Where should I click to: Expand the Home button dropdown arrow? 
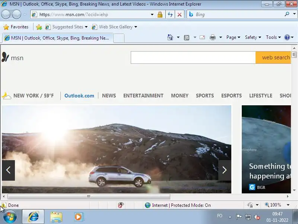pyautogui.click(x=178, y=37)
